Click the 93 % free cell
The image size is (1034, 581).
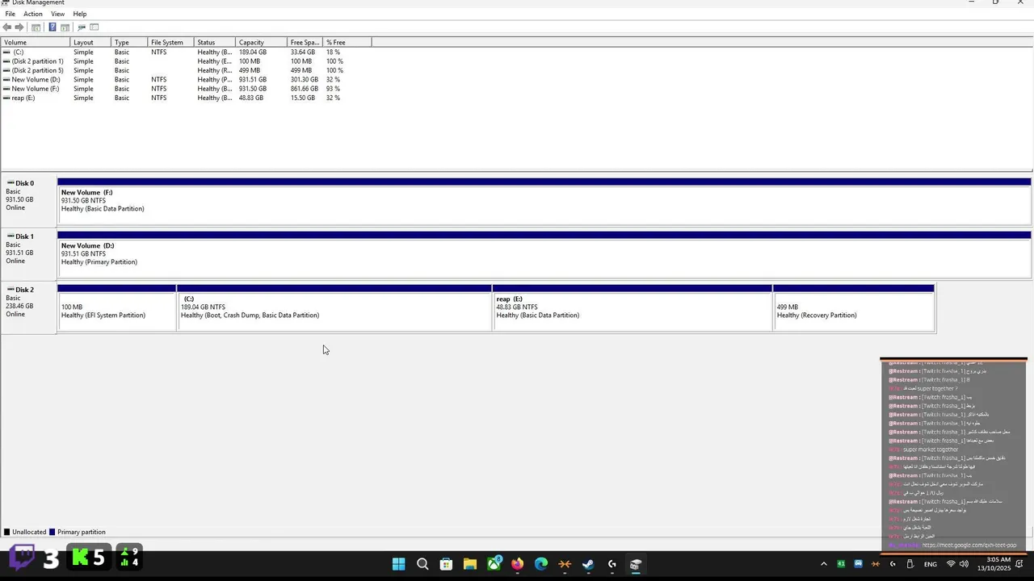coord(334,89)
